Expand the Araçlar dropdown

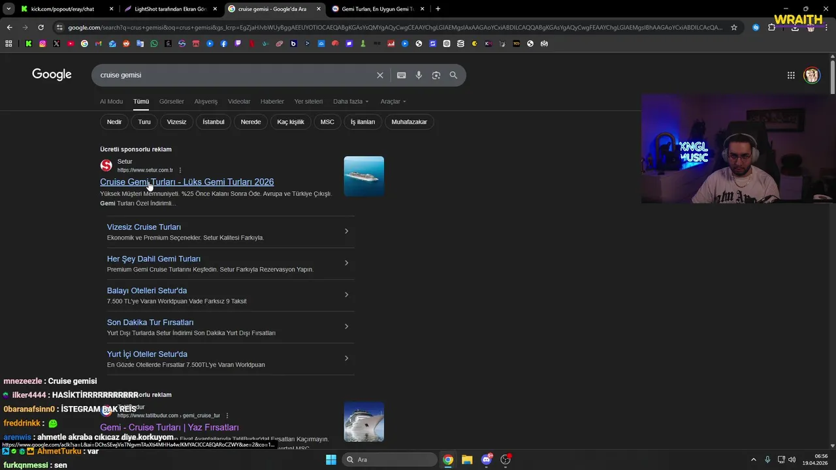click(393, 102)
